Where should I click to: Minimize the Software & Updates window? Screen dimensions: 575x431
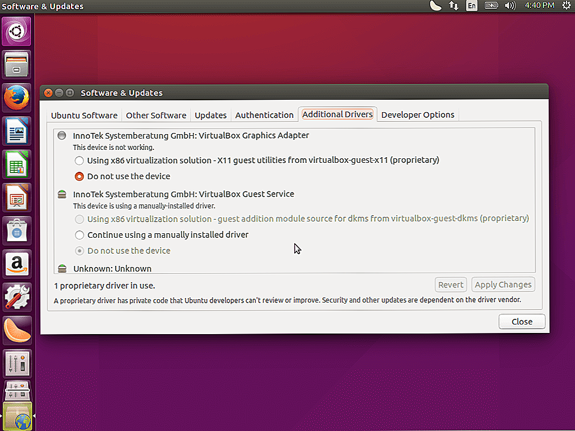click(59, 93)
